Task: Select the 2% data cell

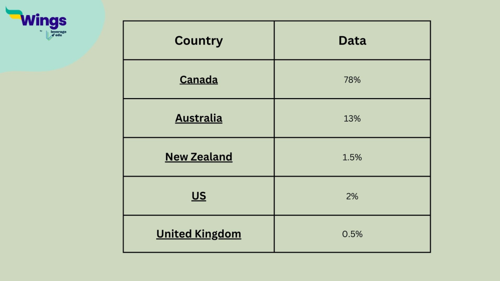Action: click(x=352, y=196)
